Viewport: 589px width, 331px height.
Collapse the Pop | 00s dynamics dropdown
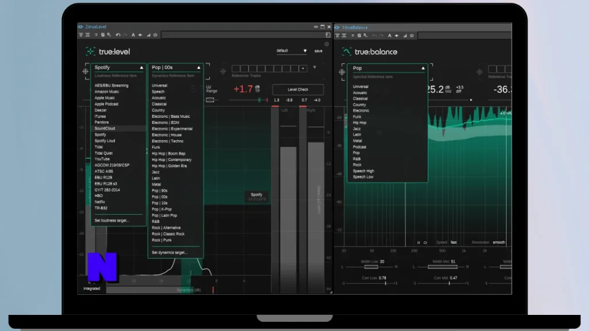198,68
